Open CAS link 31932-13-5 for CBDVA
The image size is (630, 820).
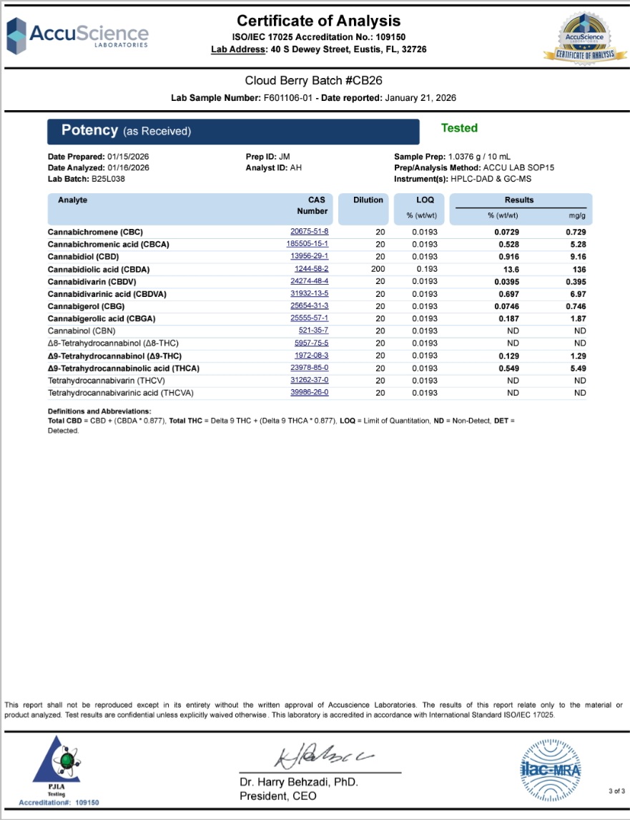310,293
